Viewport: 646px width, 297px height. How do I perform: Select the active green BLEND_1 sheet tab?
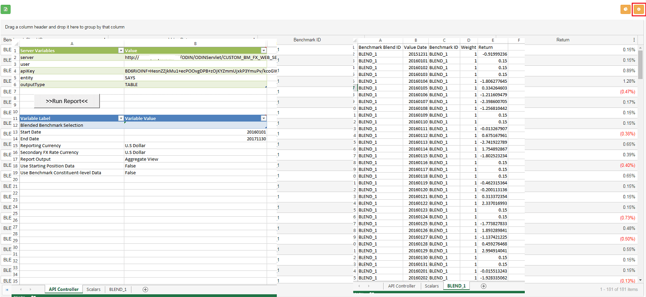[x=456, y=286]
